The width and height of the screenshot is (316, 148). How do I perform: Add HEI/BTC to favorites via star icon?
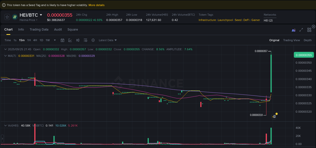coord(7,17)
